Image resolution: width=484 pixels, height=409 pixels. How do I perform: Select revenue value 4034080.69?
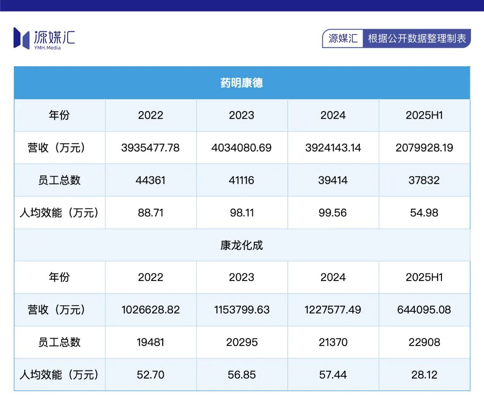(242, 148)
